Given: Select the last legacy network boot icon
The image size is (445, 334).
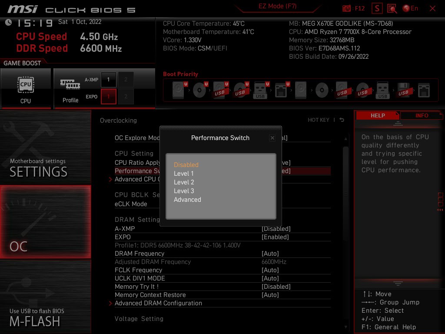Looking at the screenshot, I should (x=424, y=90).
